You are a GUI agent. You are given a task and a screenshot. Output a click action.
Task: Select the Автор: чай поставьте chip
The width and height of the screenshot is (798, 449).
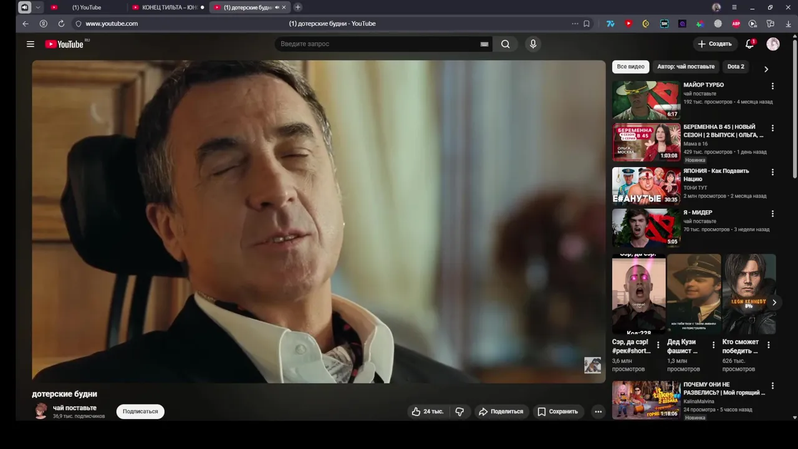point(686,67)
